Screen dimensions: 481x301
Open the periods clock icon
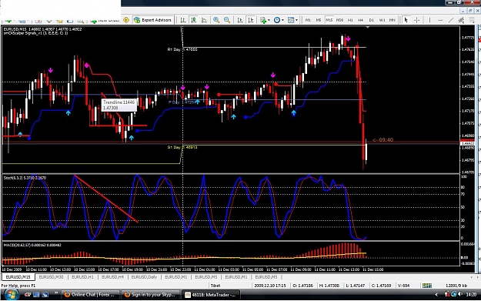click(277, 20)
